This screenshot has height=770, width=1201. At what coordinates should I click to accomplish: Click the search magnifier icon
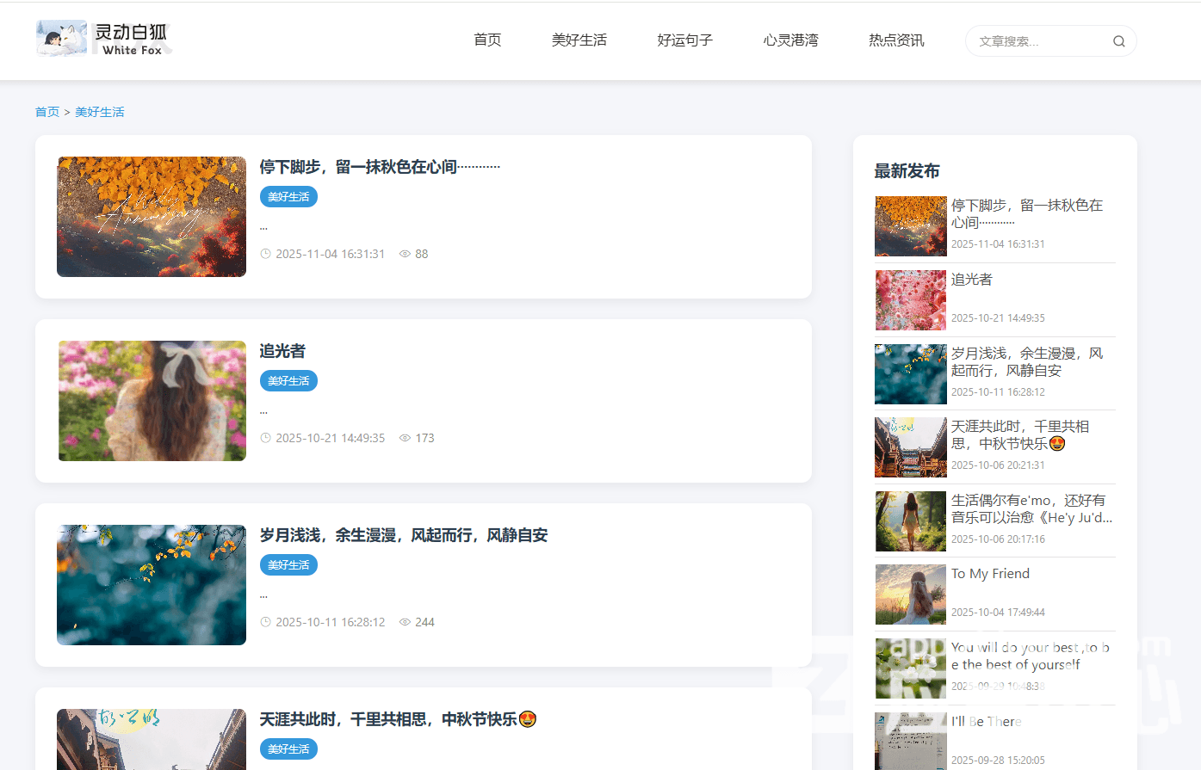1118,41
